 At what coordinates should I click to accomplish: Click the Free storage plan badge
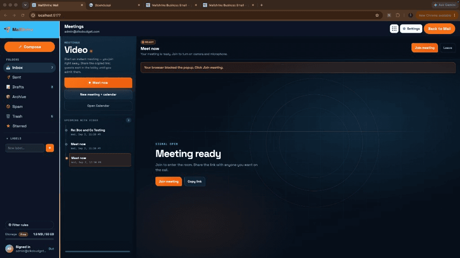pyautogui.click(x=23, y=234)
